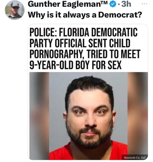The height and width of the screenshot is (162, 153).
Task: Open the three-dot more options menu
Action: pos(144,4)
